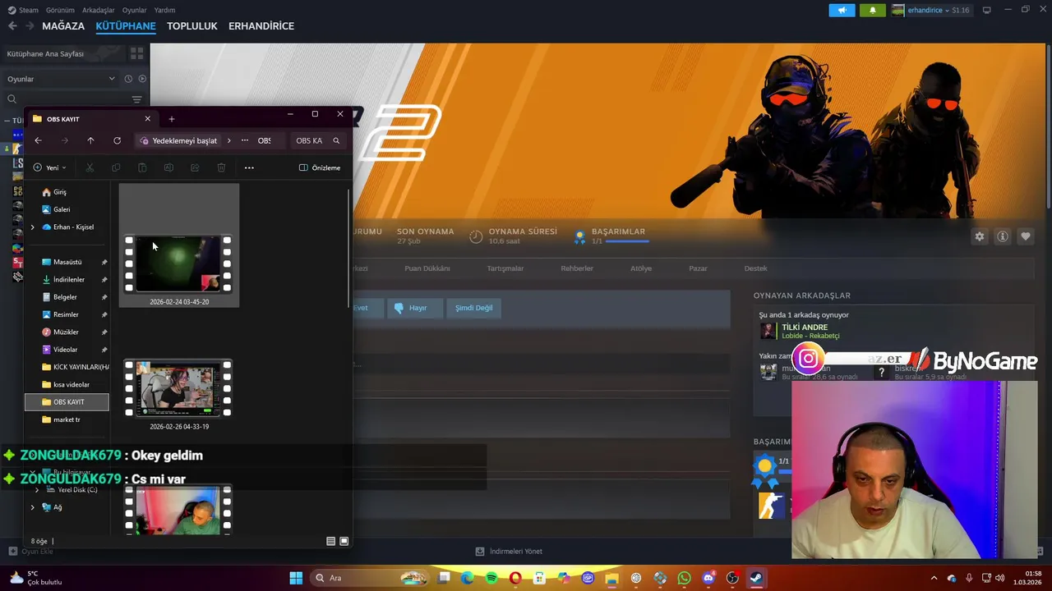The height and width of the screenshot is (591, 1052).
Task: Open friend TİLKİ ANDRE profile
Action: pyautogui.click(x=805, y=328)
